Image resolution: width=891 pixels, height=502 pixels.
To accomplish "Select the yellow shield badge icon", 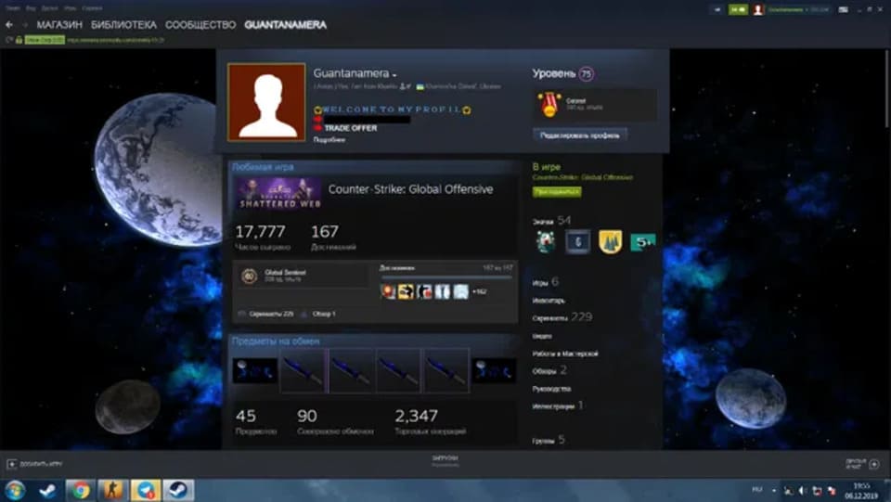I will [610, 242].
